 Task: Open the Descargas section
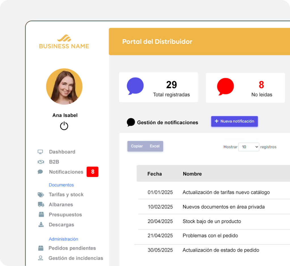point(61,225)
